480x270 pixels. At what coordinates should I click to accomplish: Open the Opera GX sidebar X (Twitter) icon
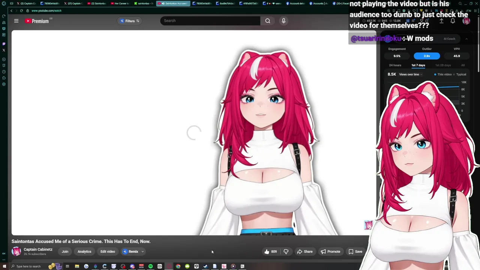pyautogui.click(x=4, y=50)
